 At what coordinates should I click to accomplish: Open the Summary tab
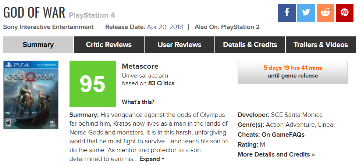click(38, 45)
